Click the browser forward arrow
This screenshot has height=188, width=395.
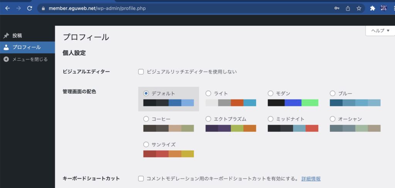point(19,8)
